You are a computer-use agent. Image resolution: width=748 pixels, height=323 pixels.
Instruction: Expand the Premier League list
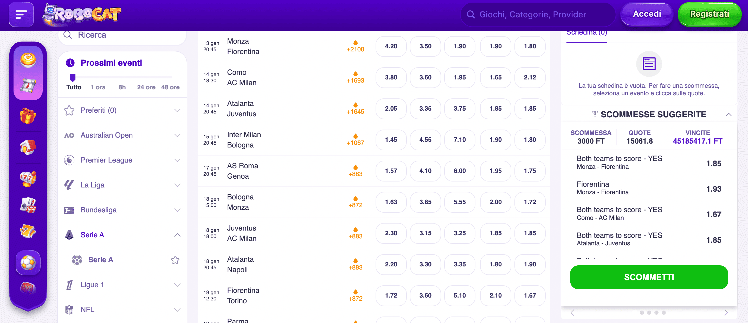[x=177, y=160]
